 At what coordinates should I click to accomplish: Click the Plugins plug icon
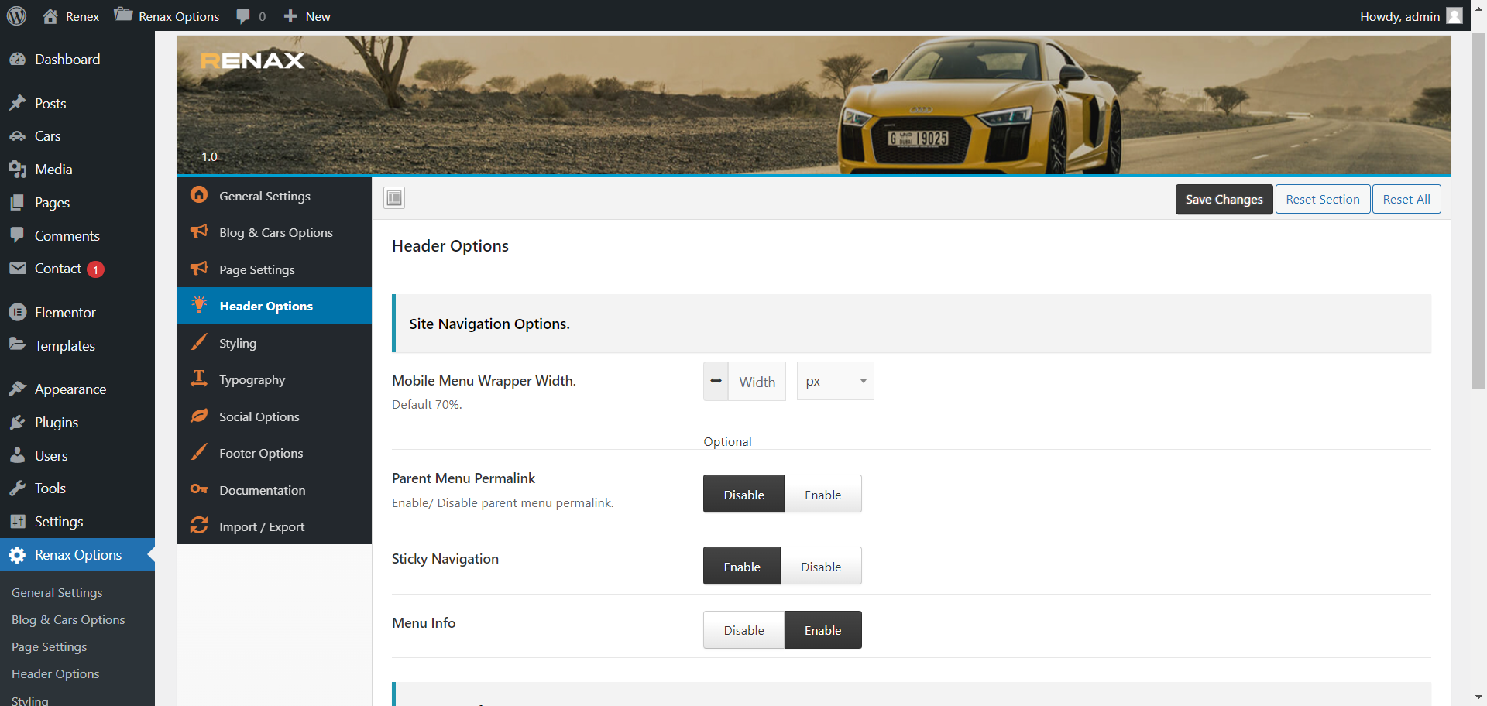pos(17,422)
